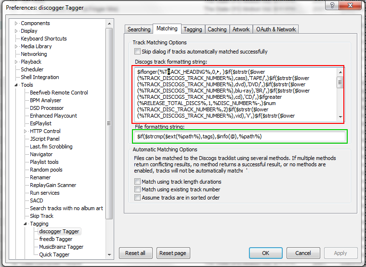Image resolution: width=366 pixels, height=267 pixels.
Task: Expand the Playback tree node
Action: click(16, 62)
